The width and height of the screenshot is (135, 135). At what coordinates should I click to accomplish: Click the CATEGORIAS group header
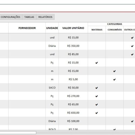pyautogui.click(x=114, y=24)
